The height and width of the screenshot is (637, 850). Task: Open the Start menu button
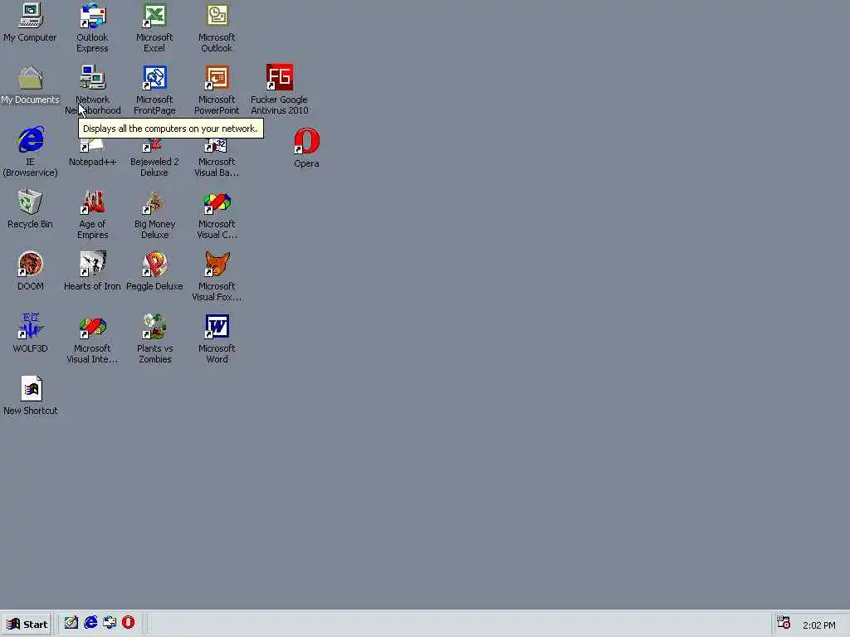tap(27, 624)
